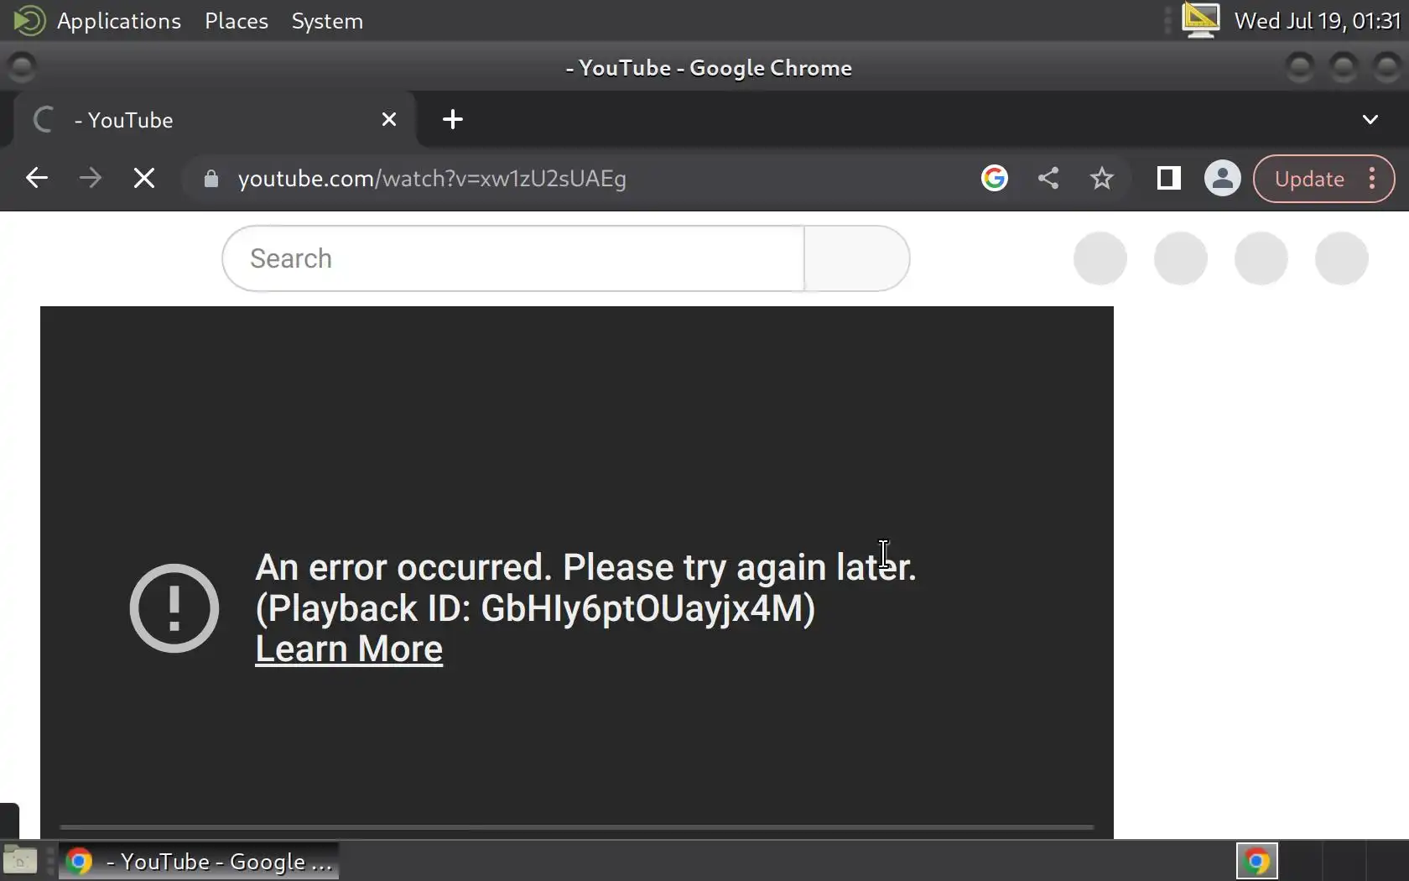
Task: Click the first placeholder circle in YouTube header
Action: click(x=1100, y=258)
